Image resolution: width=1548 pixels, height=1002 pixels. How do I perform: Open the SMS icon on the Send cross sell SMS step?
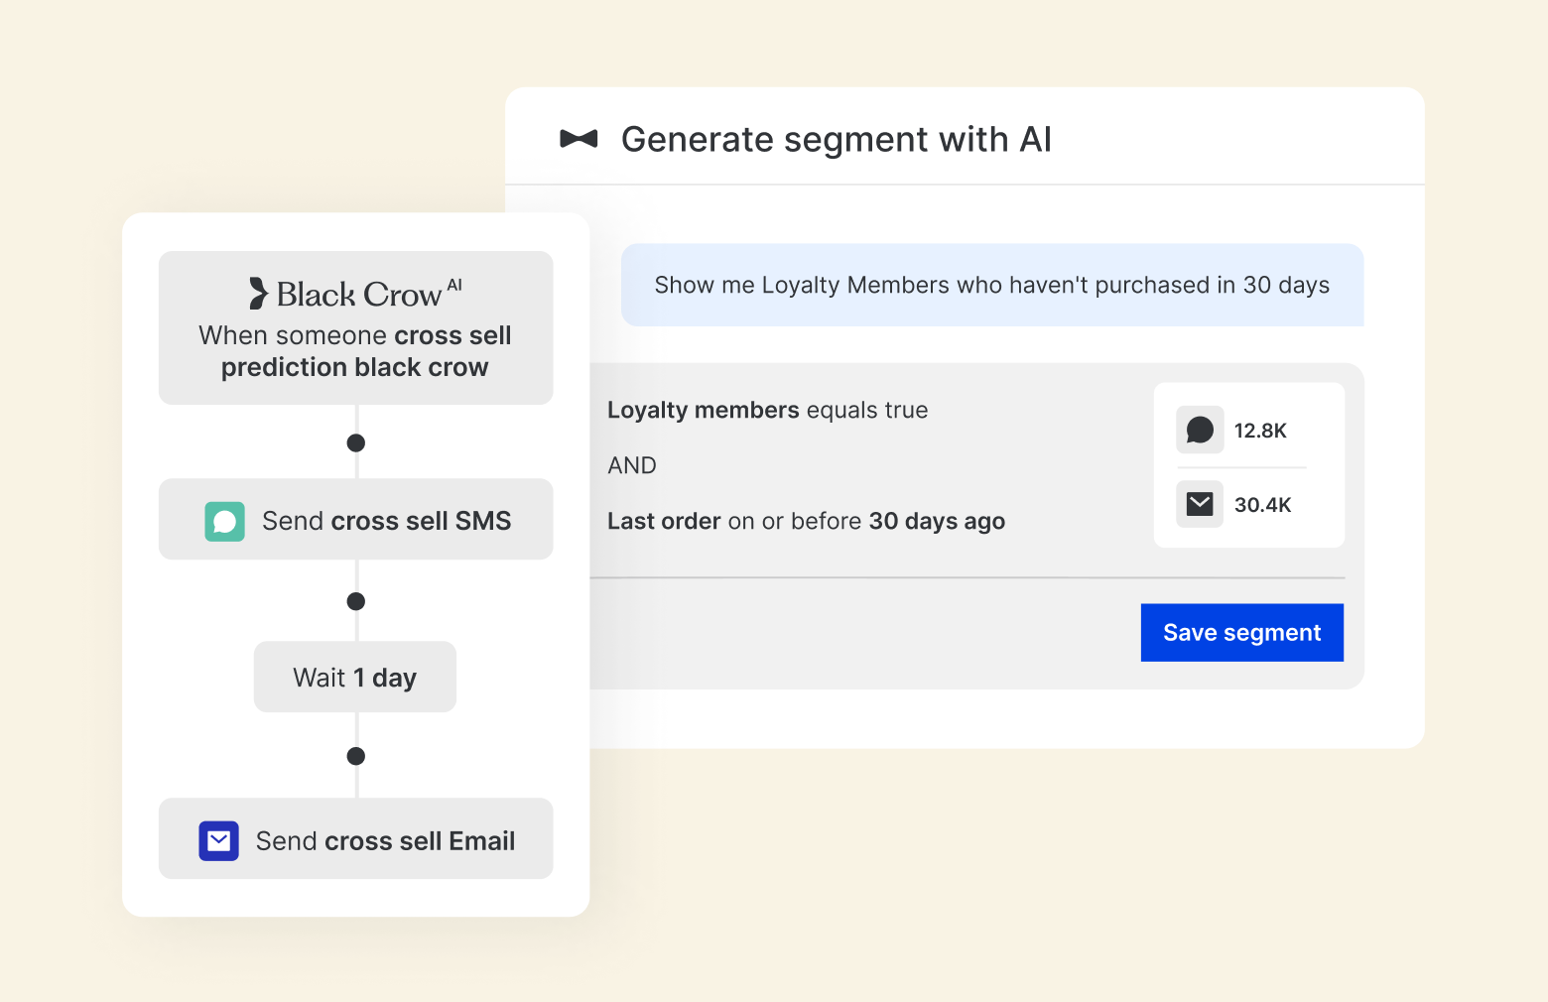click(224, 520)
